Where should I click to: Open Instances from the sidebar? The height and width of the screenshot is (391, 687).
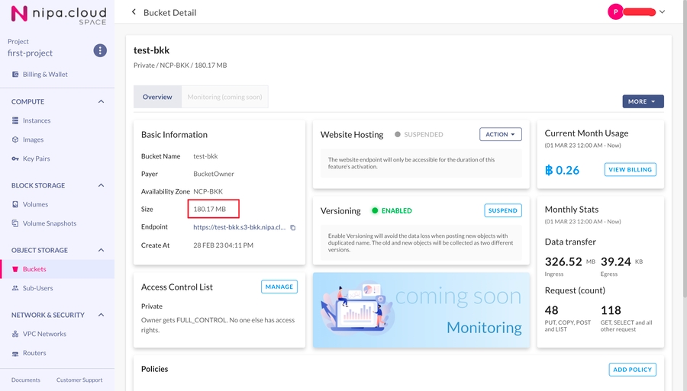tap(36, 120)
